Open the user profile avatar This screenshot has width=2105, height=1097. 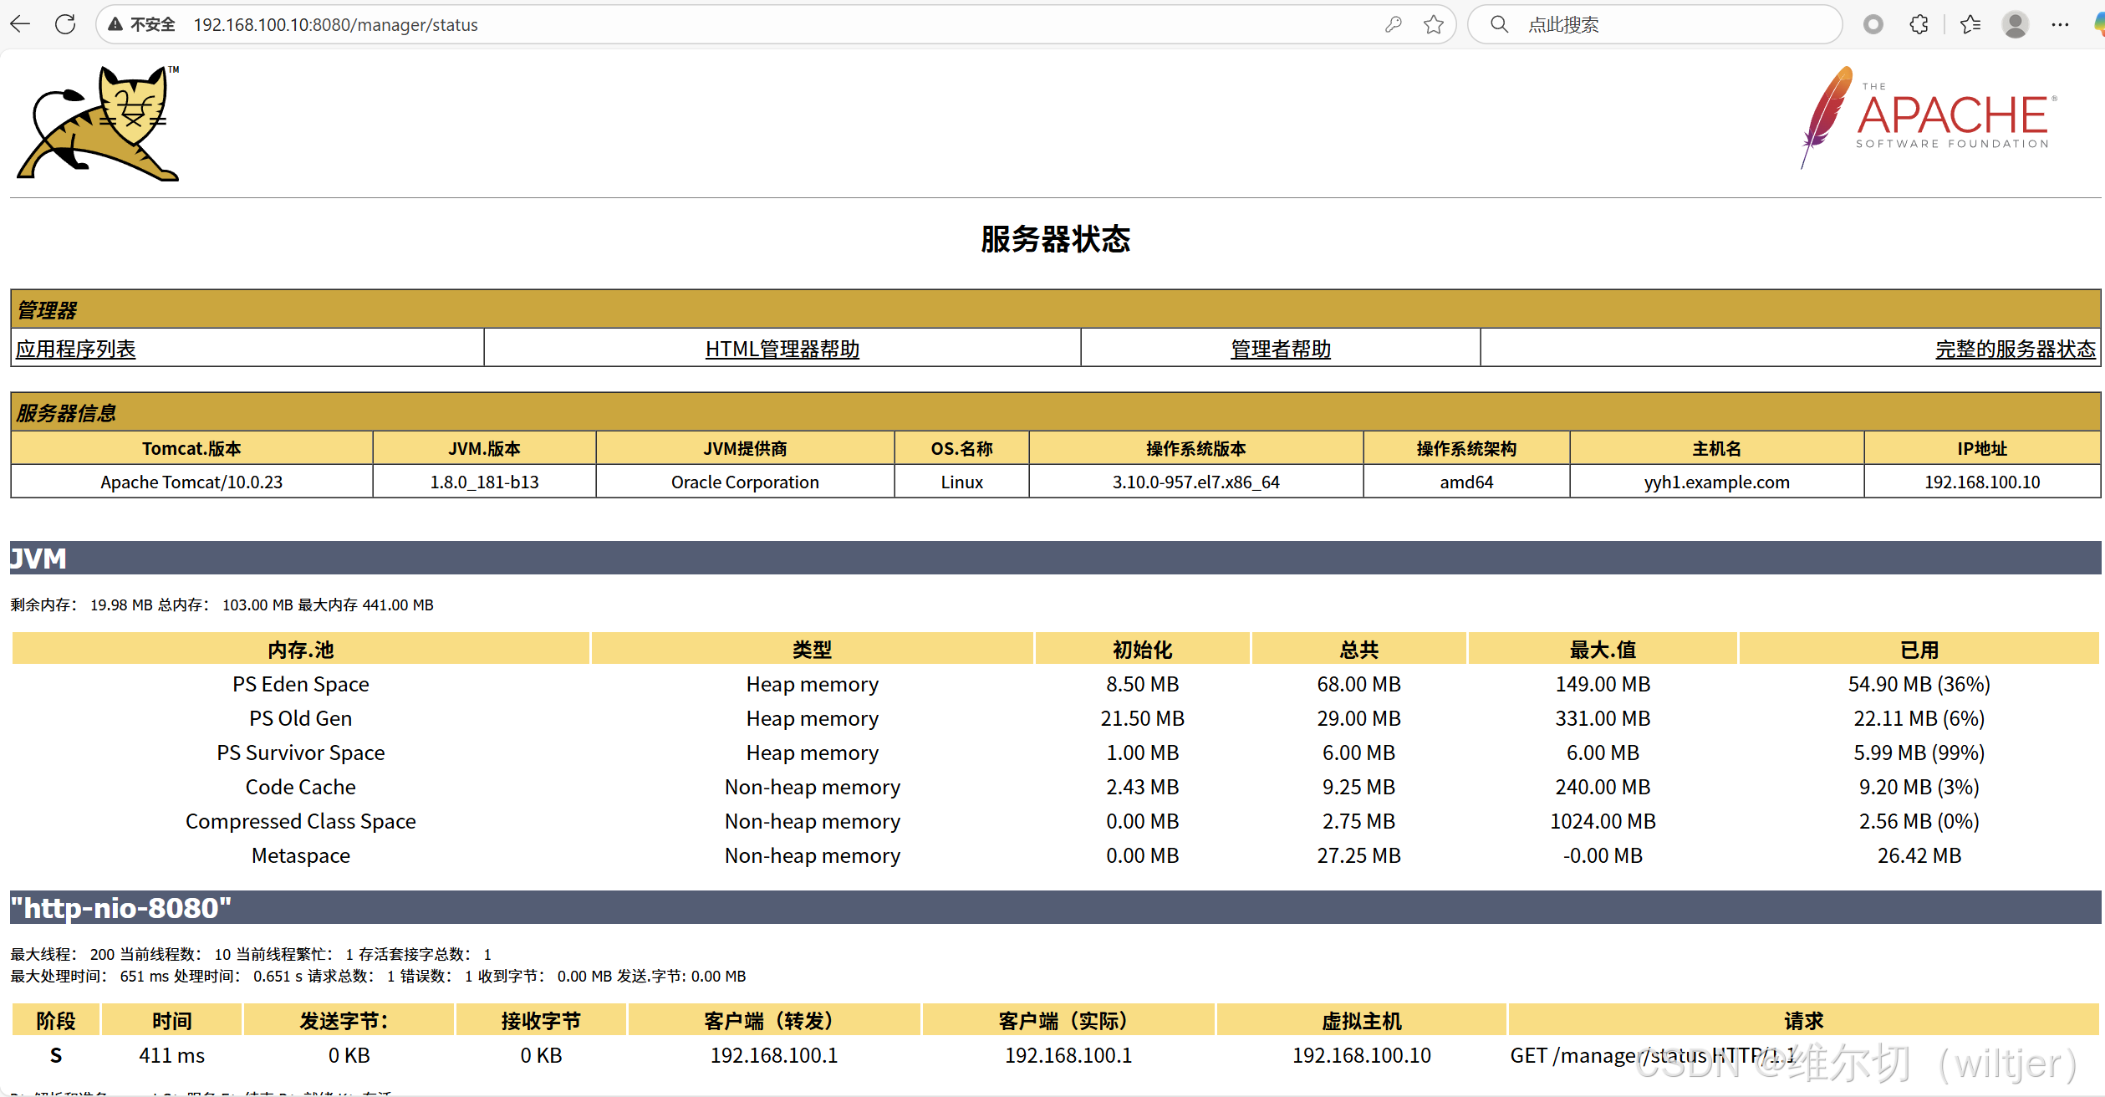tap(2016, 24)
